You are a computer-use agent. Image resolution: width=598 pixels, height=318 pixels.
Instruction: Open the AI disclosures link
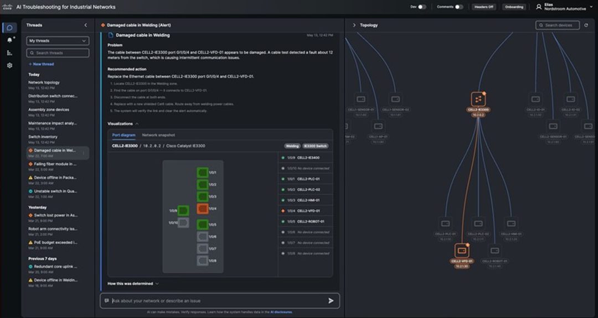coord(281,312)
